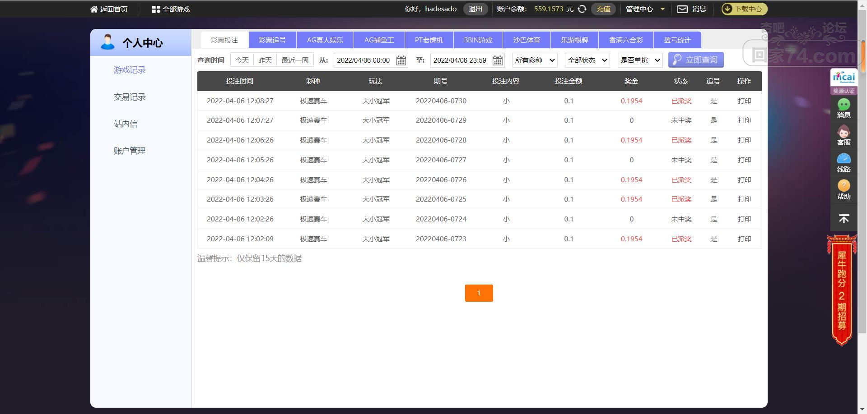Select 游戏记录 in the sidebar

tap(130, 70)
